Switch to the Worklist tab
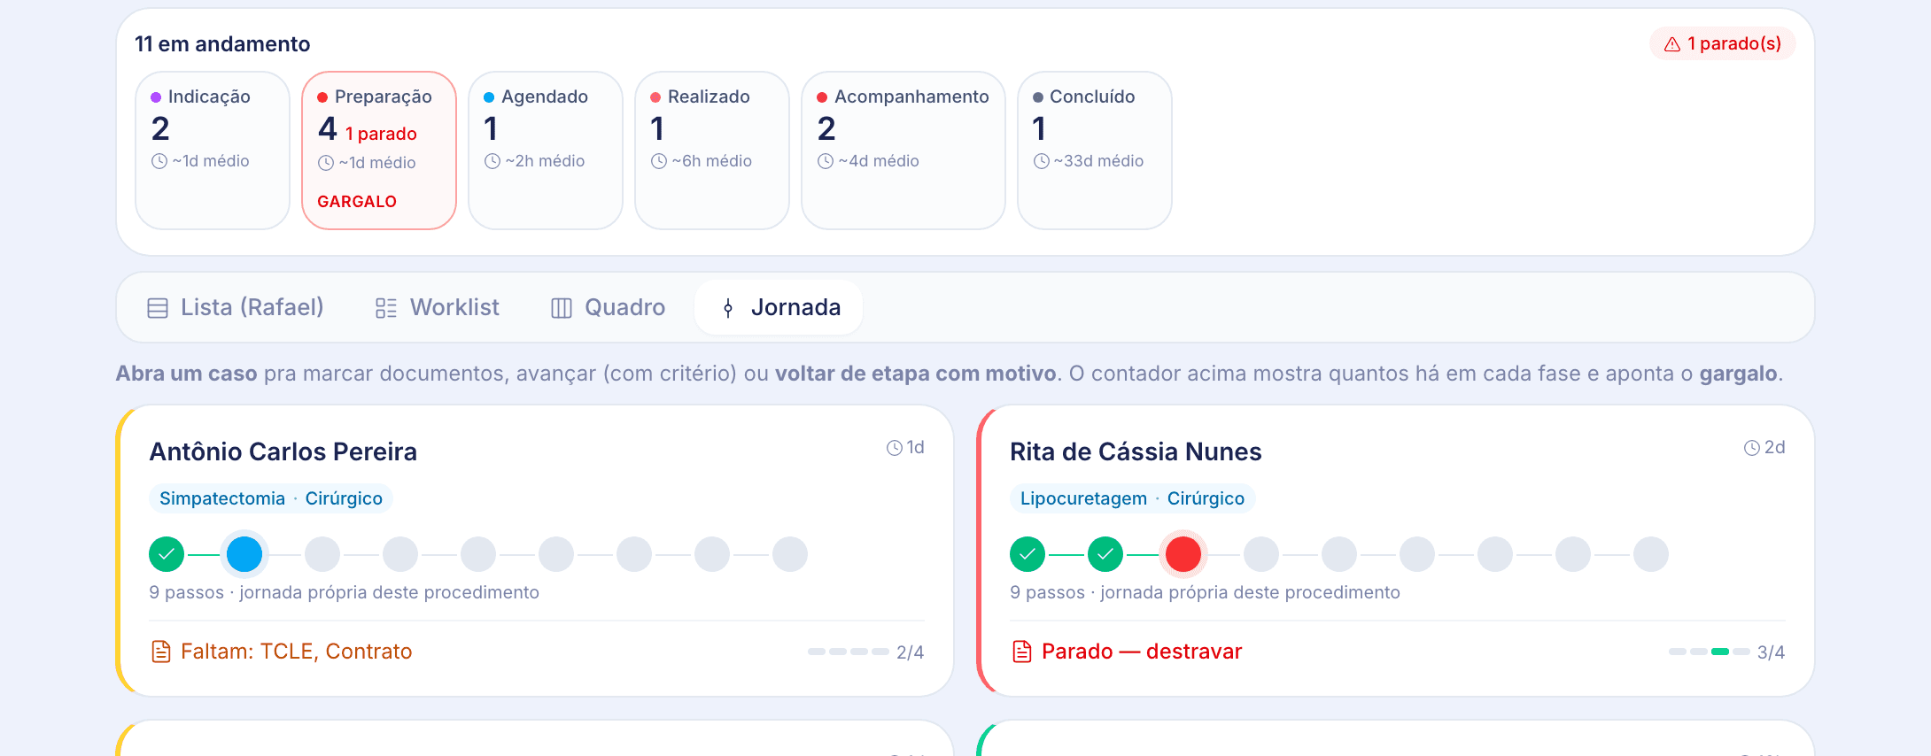 tap(438, 307)
